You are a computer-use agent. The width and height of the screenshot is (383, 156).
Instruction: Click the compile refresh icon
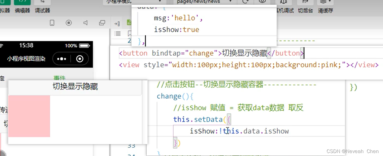245,1
